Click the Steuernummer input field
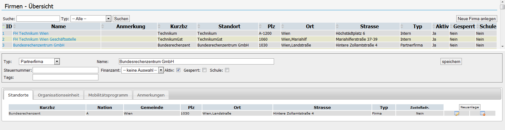This screenshot has height=130, width=505. [65, 70]
